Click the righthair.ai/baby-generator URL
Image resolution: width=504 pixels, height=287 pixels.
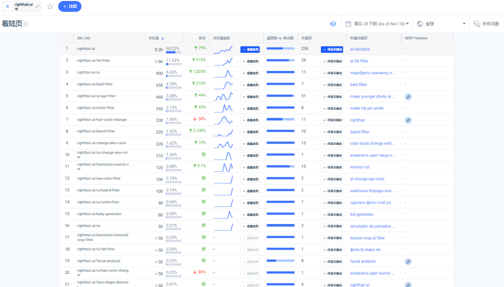coord(99,214)
